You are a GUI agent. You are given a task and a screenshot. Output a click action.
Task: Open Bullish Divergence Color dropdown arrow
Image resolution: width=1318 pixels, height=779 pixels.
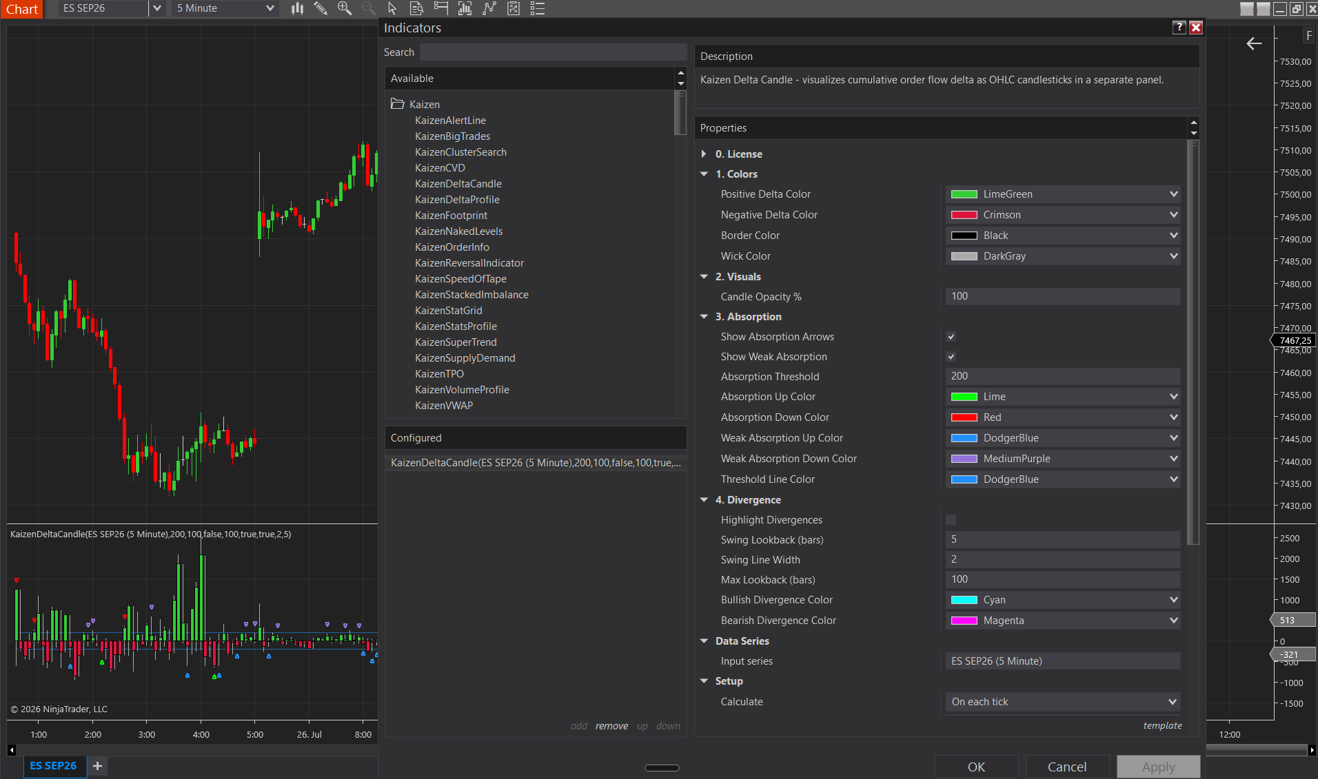pyautogui.click(x=1173, y=600)
